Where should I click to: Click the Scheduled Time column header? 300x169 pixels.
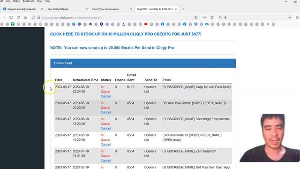[85, 80]
